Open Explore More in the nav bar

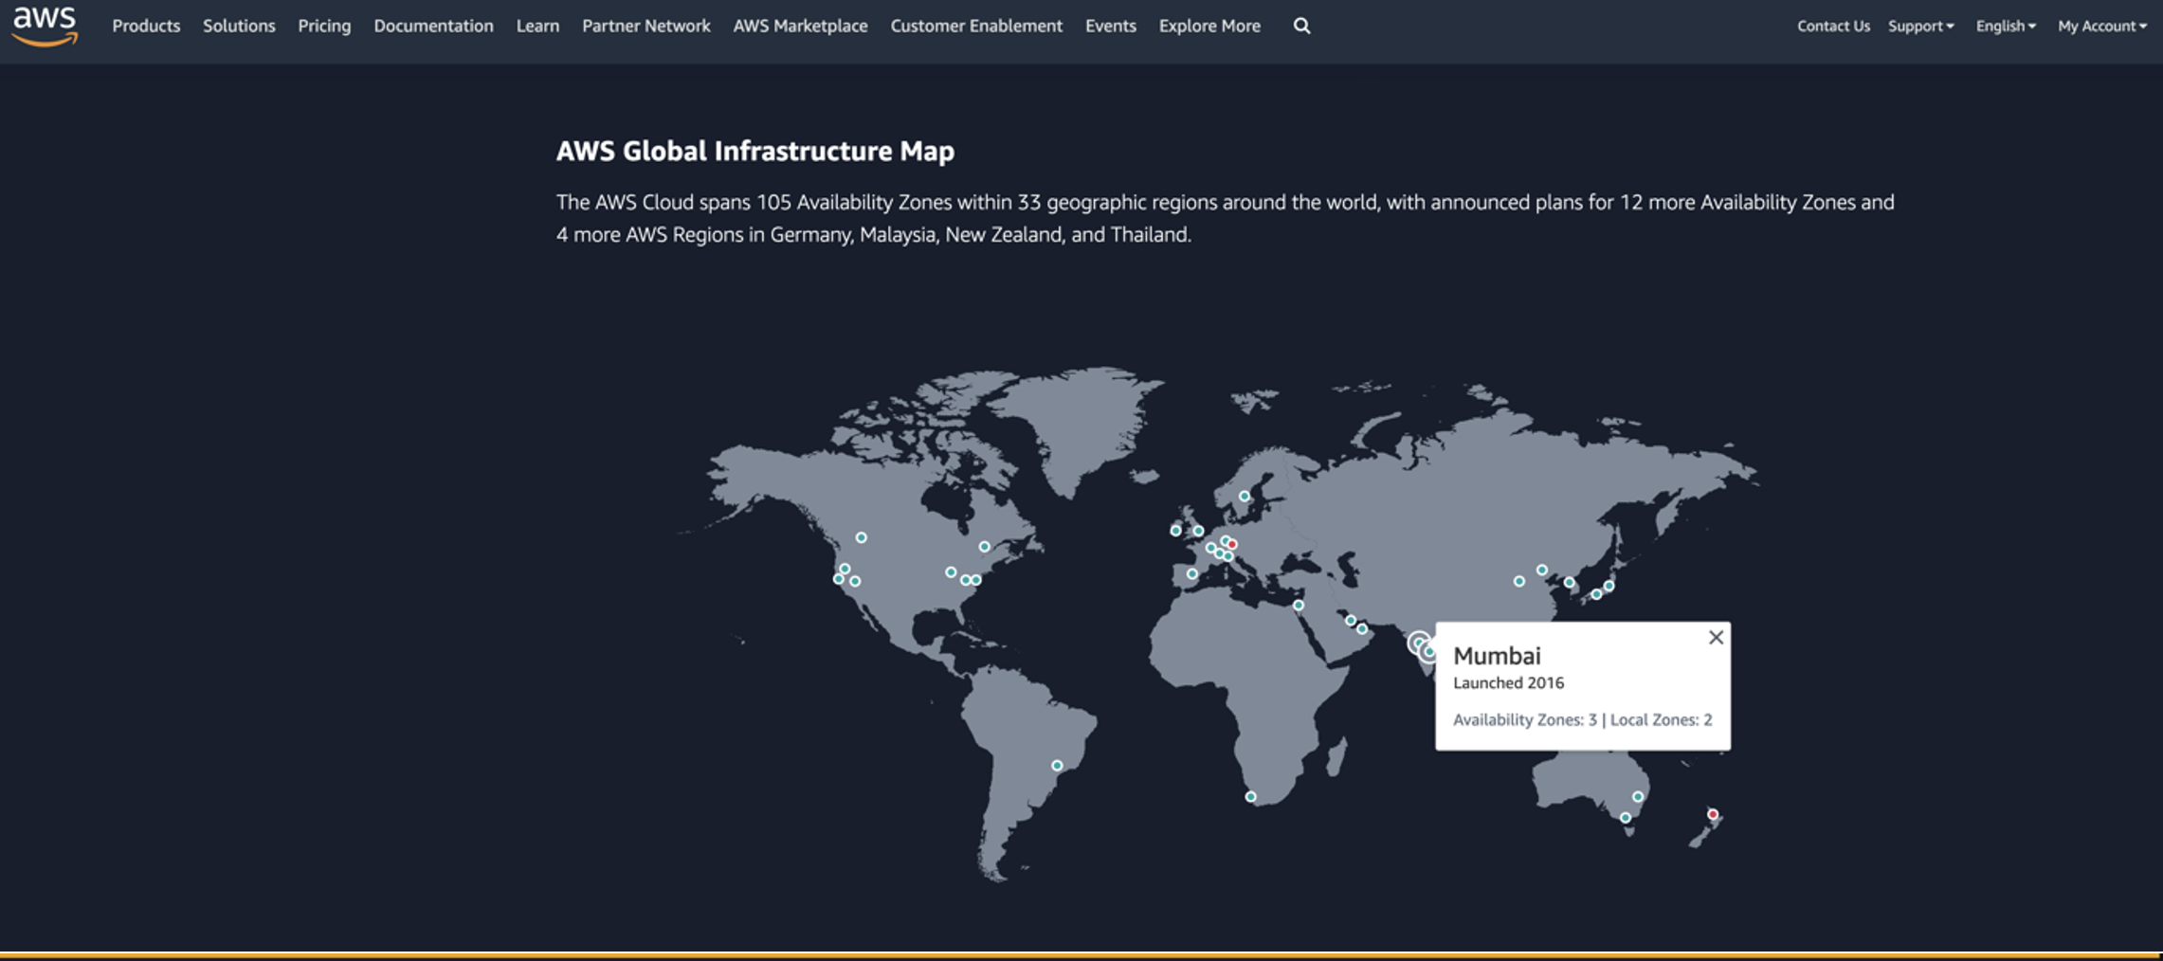pyautogui.click(x=1209, y=26)
